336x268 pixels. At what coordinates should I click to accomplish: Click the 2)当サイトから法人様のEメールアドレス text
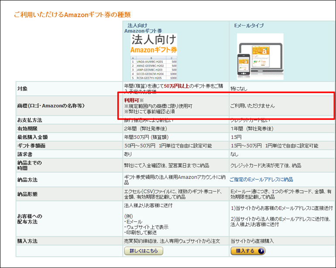(281, 222)
